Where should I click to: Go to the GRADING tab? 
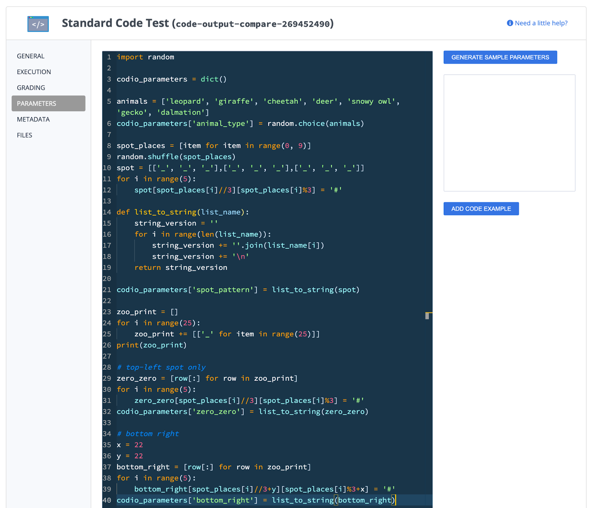(x=31, y=88)
